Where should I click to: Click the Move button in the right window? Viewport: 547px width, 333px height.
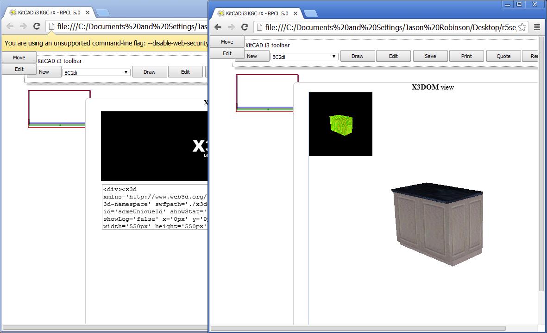point(227,42)
